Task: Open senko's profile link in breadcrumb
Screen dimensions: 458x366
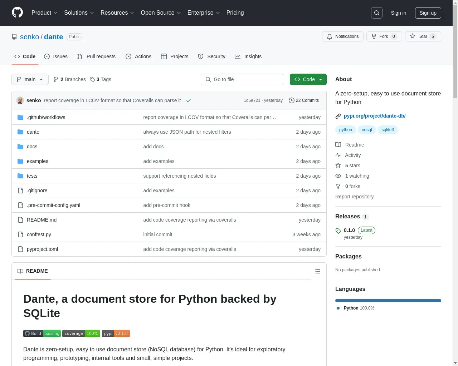Action: tap(29, 37)
